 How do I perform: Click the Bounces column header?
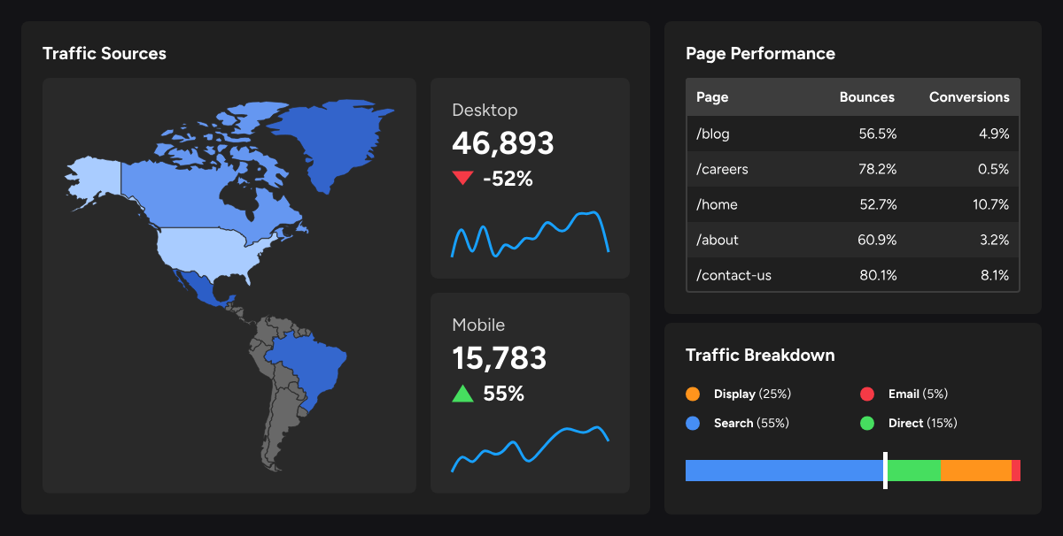point(866,96)
